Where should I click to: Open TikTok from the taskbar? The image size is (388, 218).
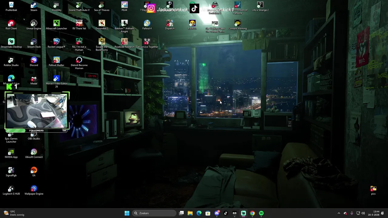coord(226,213)
